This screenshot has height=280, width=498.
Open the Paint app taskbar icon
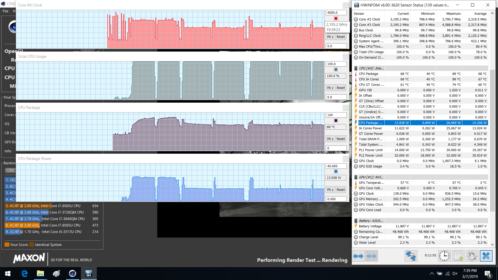(x=56, y=274)
